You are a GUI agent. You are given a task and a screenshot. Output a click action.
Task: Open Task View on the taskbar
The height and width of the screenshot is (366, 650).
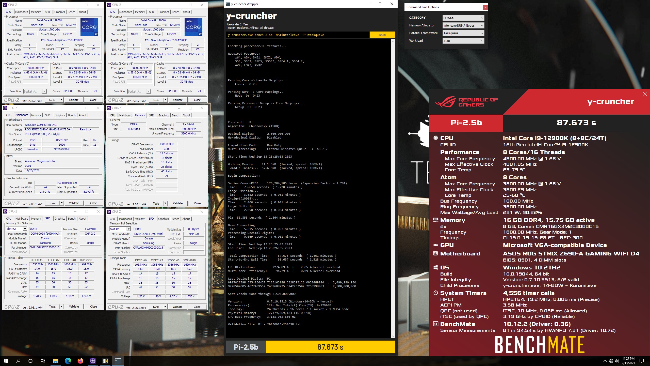pos(43,361)
